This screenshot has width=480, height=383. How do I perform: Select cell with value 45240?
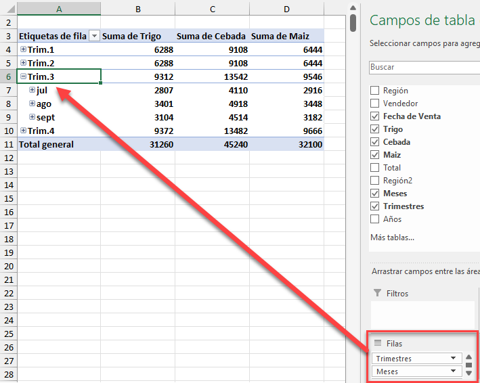[213, 144]
